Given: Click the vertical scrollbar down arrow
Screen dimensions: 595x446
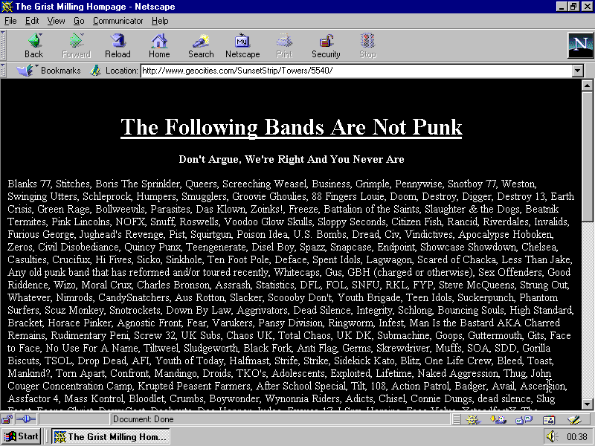Looking at the screenshot, I should pyautogui.click(x=588, y=404).
